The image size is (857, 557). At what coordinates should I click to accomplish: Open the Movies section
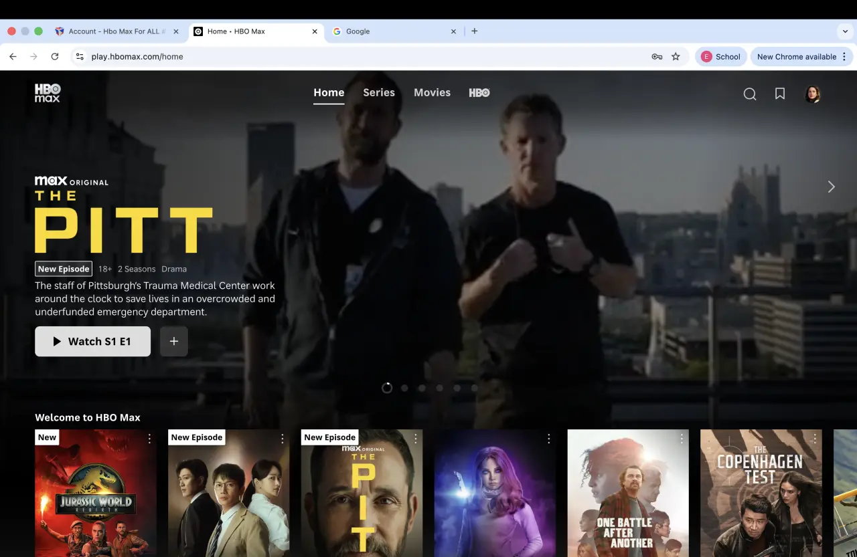(432, 93)
